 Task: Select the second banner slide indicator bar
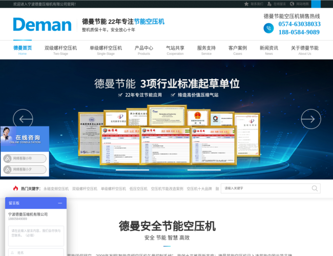[168, 170]
